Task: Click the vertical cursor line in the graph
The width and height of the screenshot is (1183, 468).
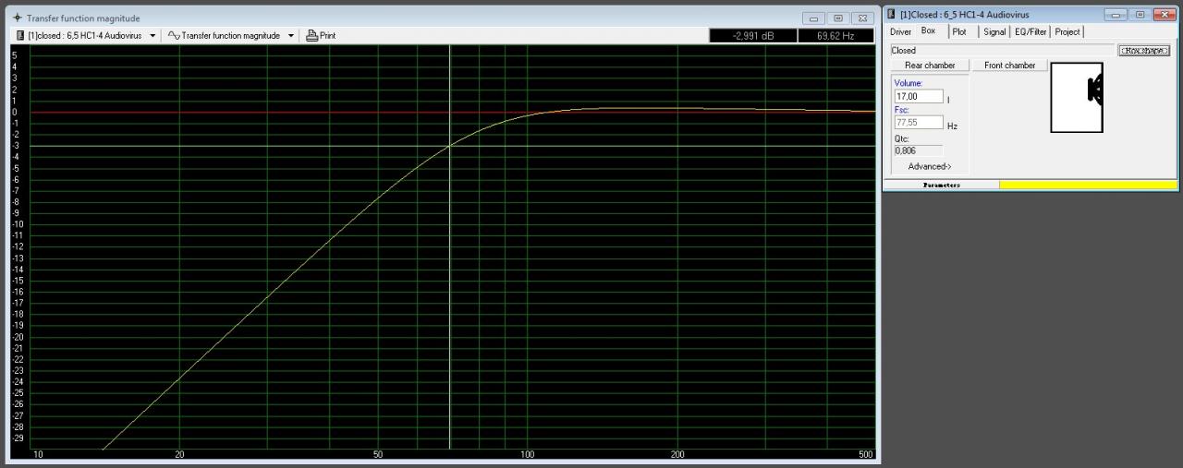Action: click(x=449, y=247)
